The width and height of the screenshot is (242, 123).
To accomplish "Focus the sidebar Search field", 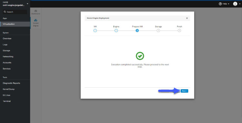I will point(15,12).
